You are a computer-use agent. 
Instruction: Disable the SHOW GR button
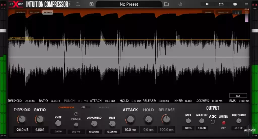coord(48,12)
